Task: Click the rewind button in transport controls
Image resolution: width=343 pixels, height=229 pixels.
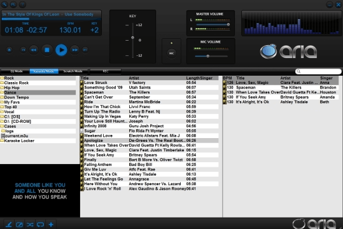Action: point(34,50)
